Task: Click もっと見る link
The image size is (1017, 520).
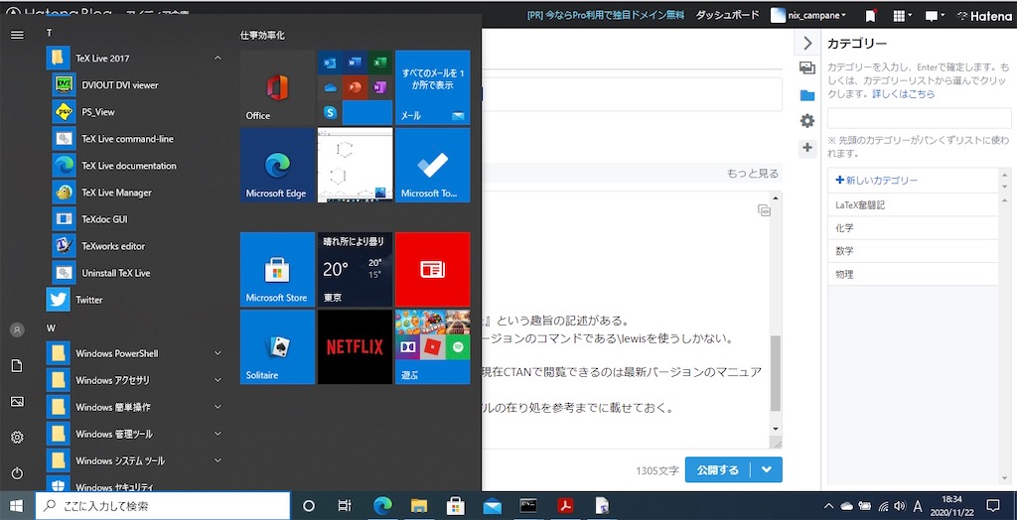Action: [753, 173]
